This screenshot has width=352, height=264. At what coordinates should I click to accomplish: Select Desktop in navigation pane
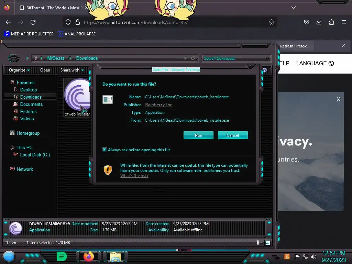point(25,90)
